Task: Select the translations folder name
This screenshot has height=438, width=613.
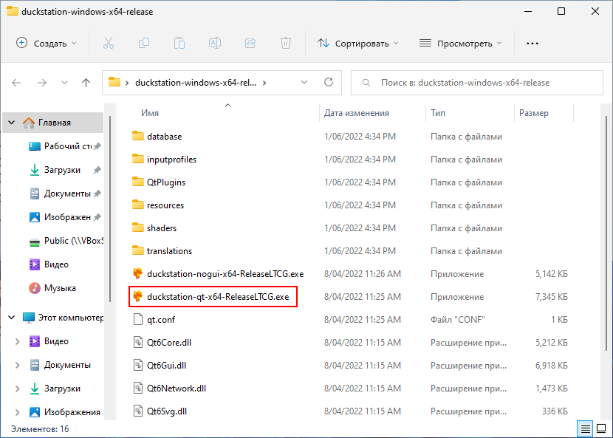Action: (x=169, y=250)
